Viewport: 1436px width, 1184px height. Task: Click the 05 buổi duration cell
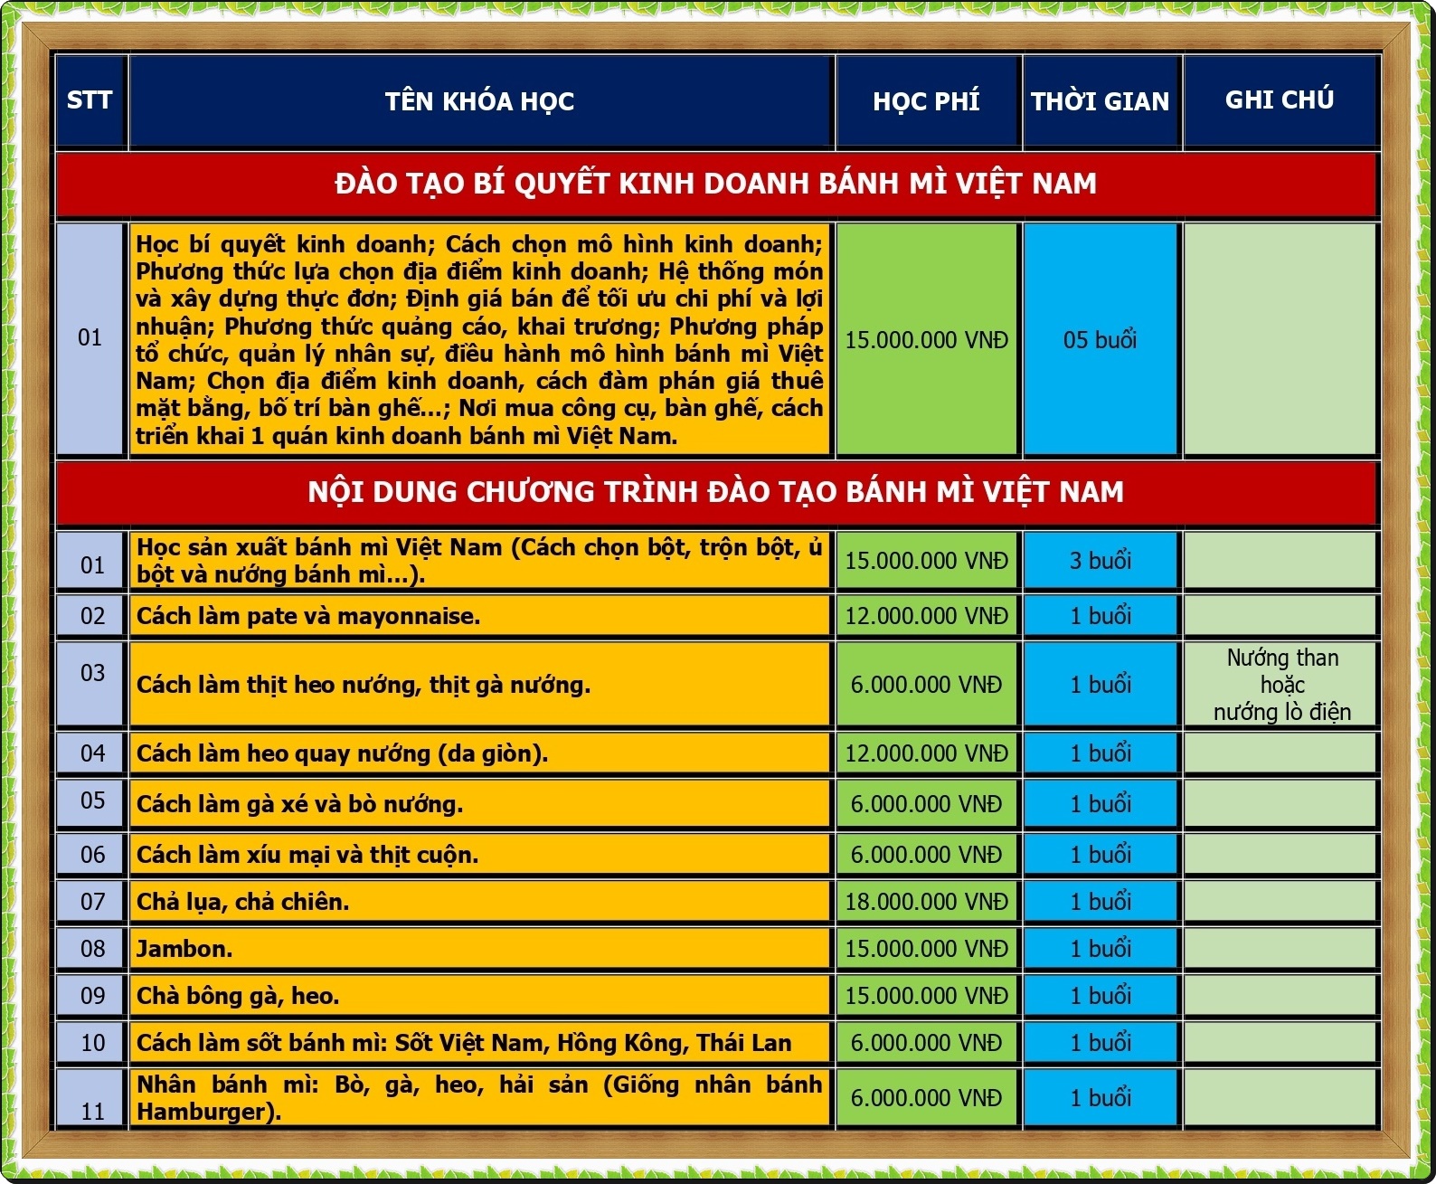pos(1100,340)
